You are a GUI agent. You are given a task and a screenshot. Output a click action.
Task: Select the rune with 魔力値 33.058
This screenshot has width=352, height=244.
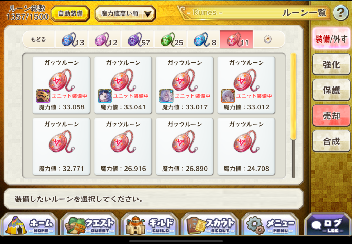click(61, 85)
